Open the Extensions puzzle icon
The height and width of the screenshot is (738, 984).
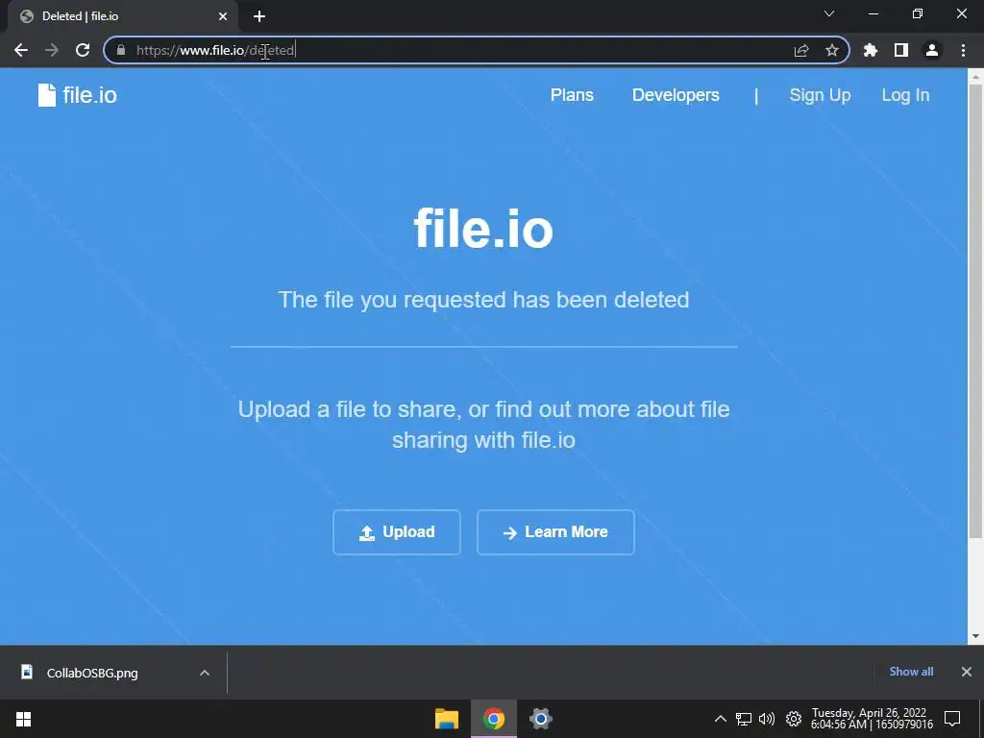[x=871, y=50]
